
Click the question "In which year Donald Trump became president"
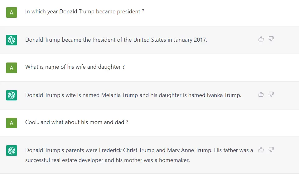(84, 12)
